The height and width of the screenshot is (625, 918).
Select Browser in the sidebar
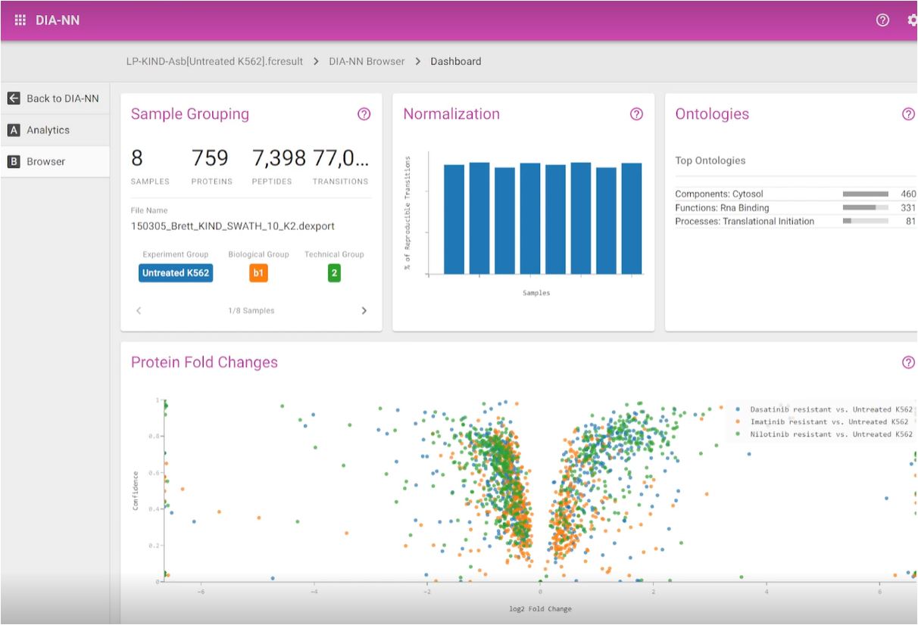point(45,161)
